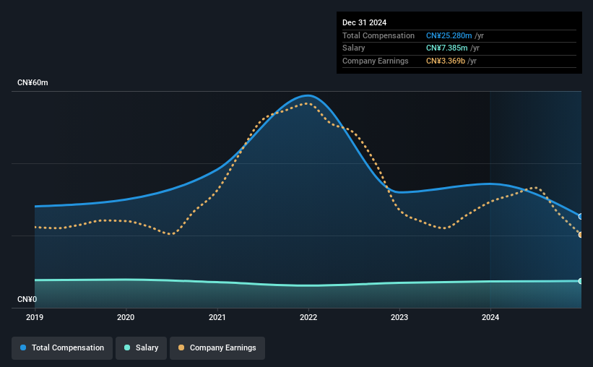Viewport: 593px width, 367px height.
Task: Toggle the Total Compensation legend button
Action: [x=62, y=347]
